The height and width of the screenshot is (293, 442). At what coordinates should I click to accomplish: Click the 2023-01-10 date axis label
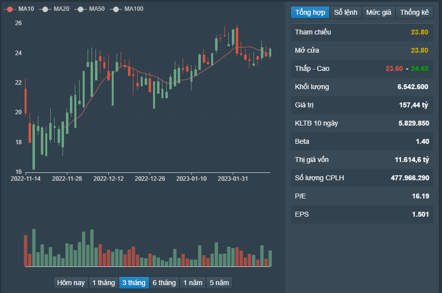pos(191,179)
